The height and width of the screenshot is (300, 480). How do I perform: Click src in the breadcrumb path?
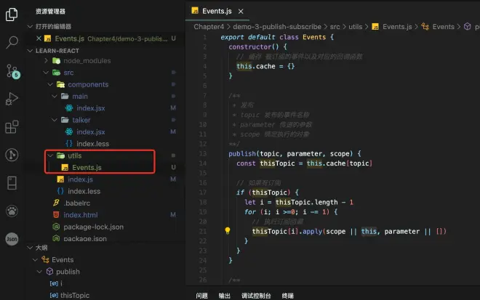click(x=335, y=27)
